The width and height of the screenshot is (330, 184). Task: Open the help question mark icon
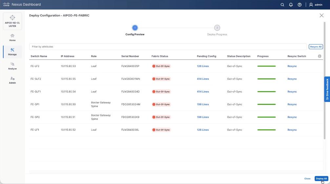[x=299, y=5]
